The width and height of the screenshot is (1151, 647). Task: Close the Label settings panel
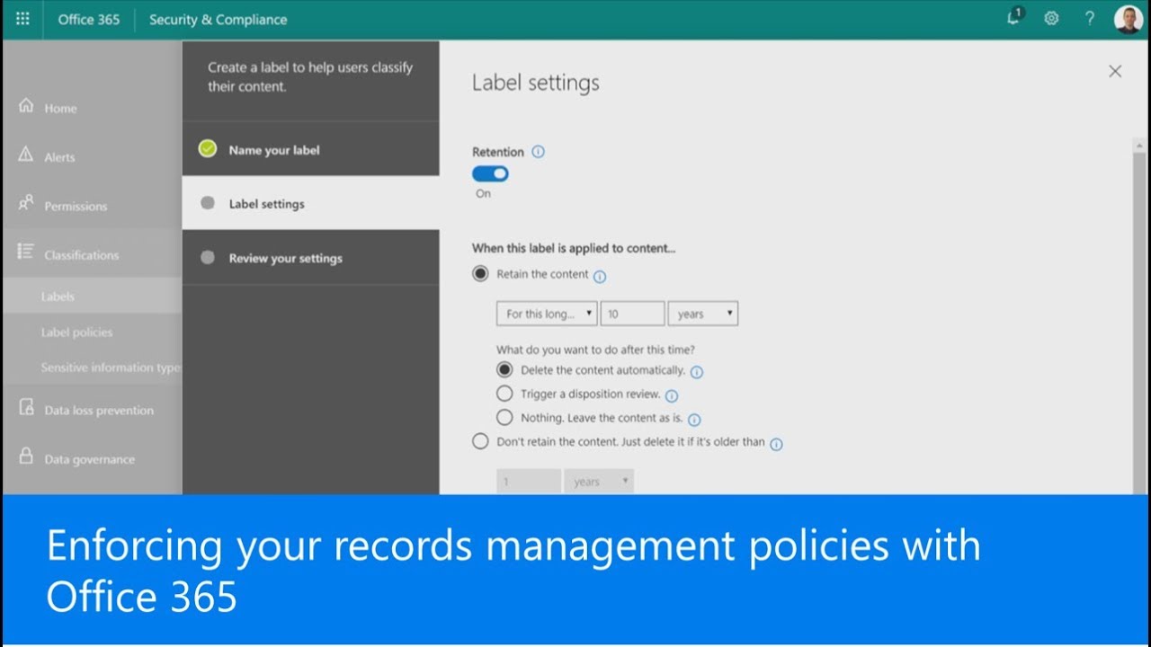(1115, 71)
